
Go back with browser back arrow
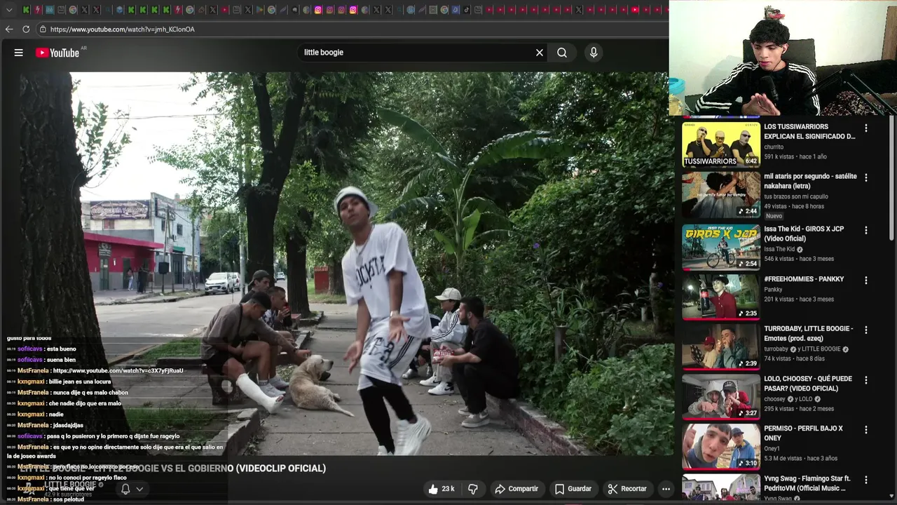click(9, 29)
